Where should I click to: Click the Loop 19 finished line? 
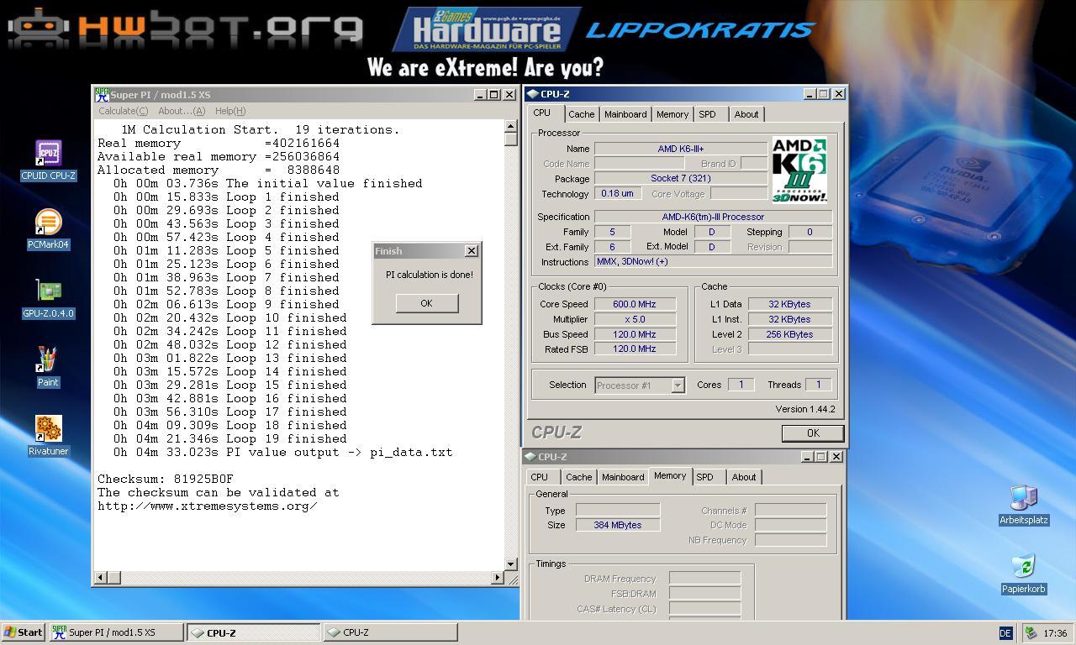pos(230,438)
